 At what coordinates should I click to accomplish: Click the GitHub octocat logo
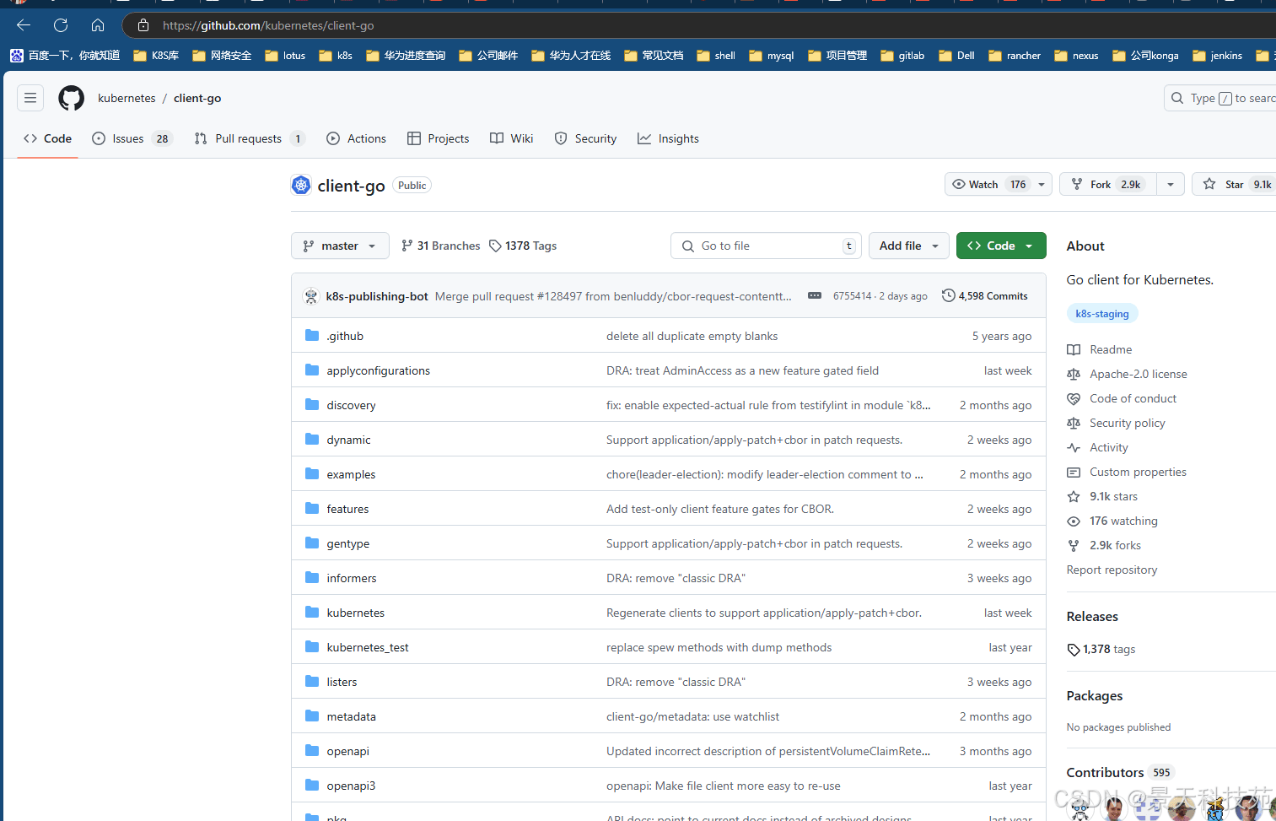point(71,98)
